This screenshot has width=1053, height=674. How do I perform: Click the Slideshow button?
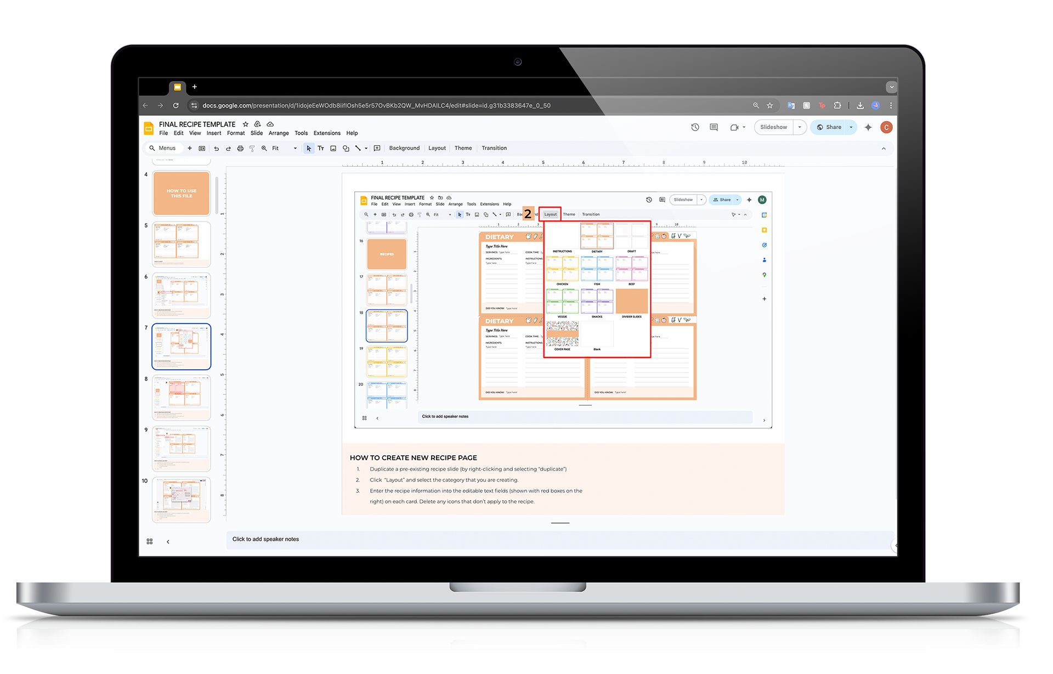(x=773, y=127)
